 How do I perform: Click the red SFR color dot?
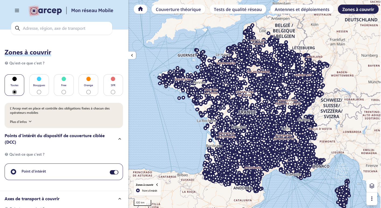[113, 79]
